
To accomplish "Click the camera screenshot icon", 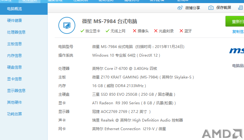I will pyautogui.click(x=211, y=8).
